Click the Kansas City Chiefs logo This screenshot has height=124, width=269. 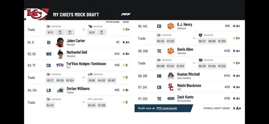pos(37,14)
